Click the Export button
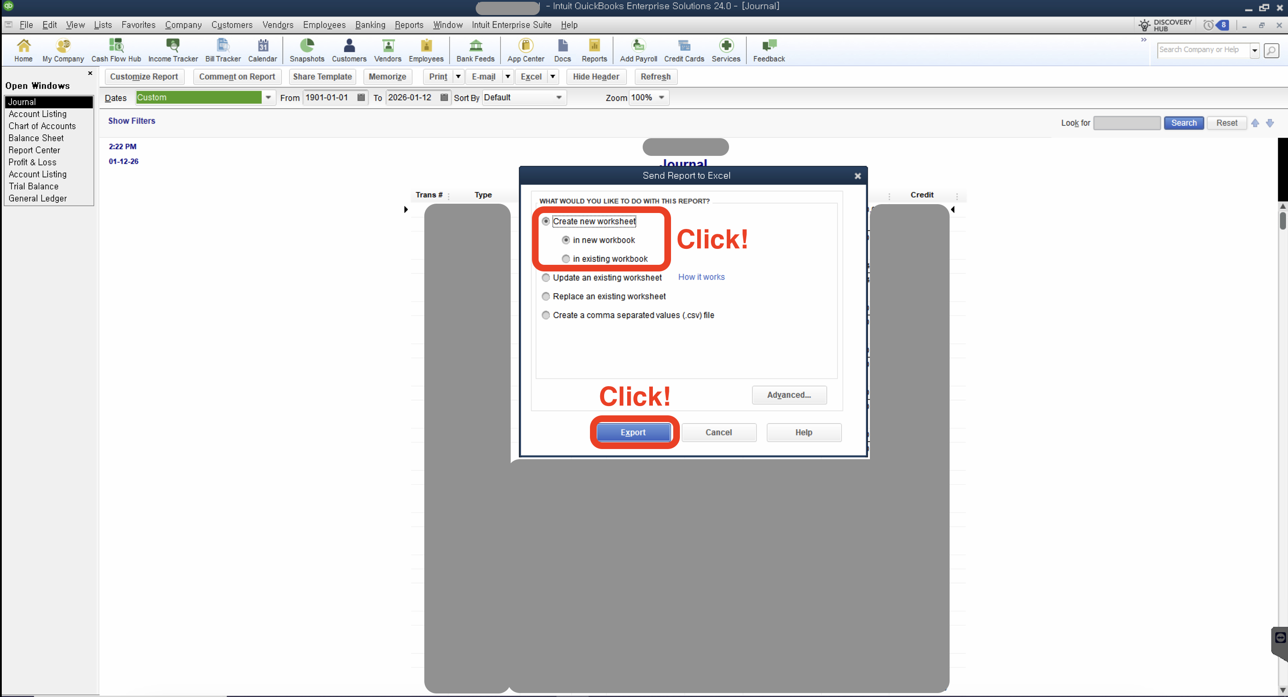 633,432
